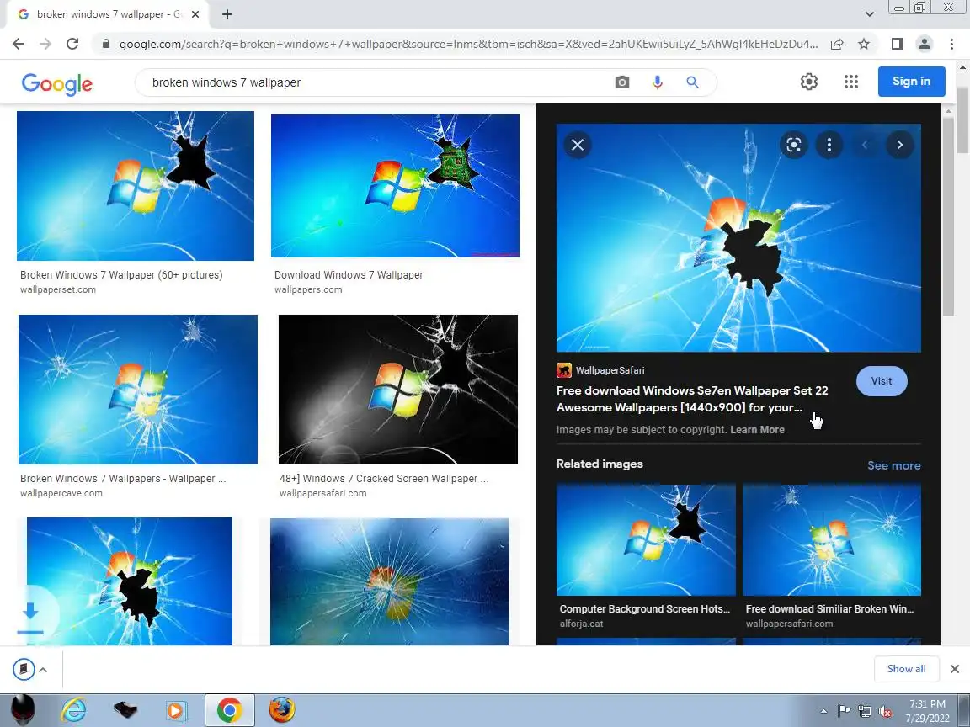Open Computer Background Screen Hots related image
Screen dimensions: 970x727
(646, 539)
